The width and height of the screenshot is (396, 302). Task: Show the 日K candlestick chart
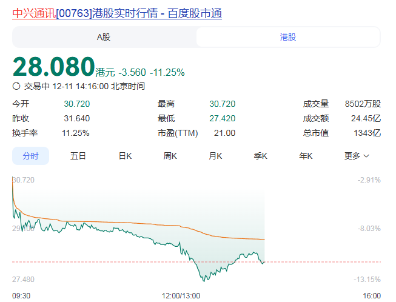(x=125, y=156)
